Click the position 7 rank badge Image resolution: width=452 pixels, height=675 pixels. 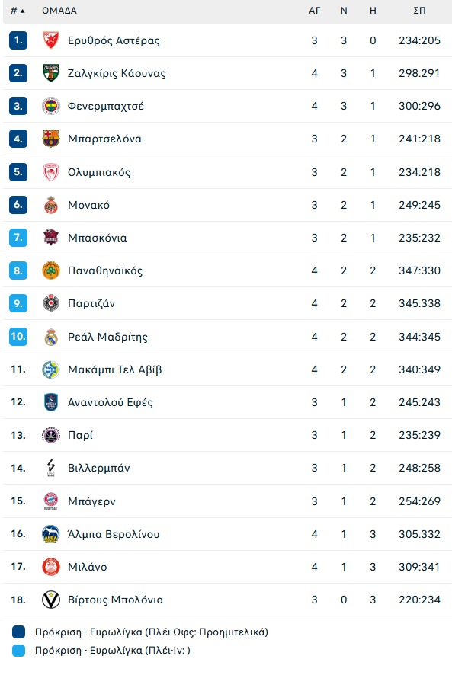18,237
